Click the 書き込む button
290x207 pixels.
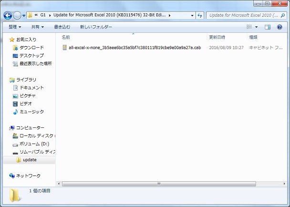click(62, 27)
